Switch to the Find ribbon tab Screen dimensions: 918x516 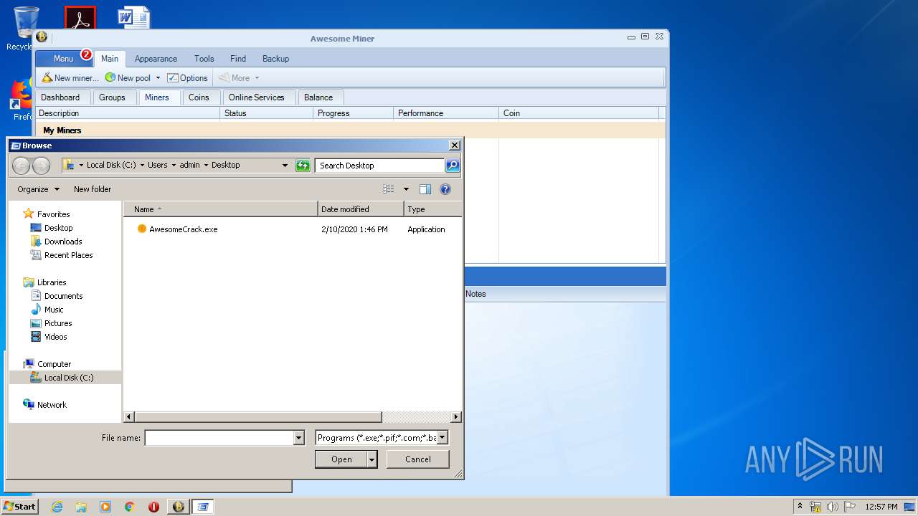pos(238,59)
